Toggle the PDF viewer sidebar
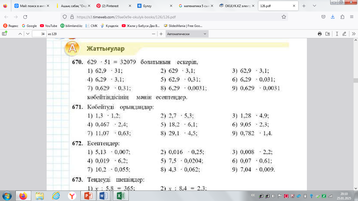This screenshot has width=358, height=201. [x=4, y=34]
